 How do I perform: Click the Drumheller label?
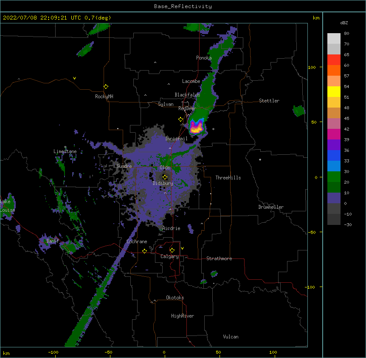click(271, 207)
